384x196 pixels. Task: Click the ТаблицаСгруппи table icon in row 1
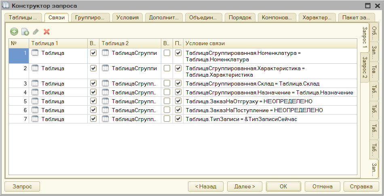click(x=105, y=53)
